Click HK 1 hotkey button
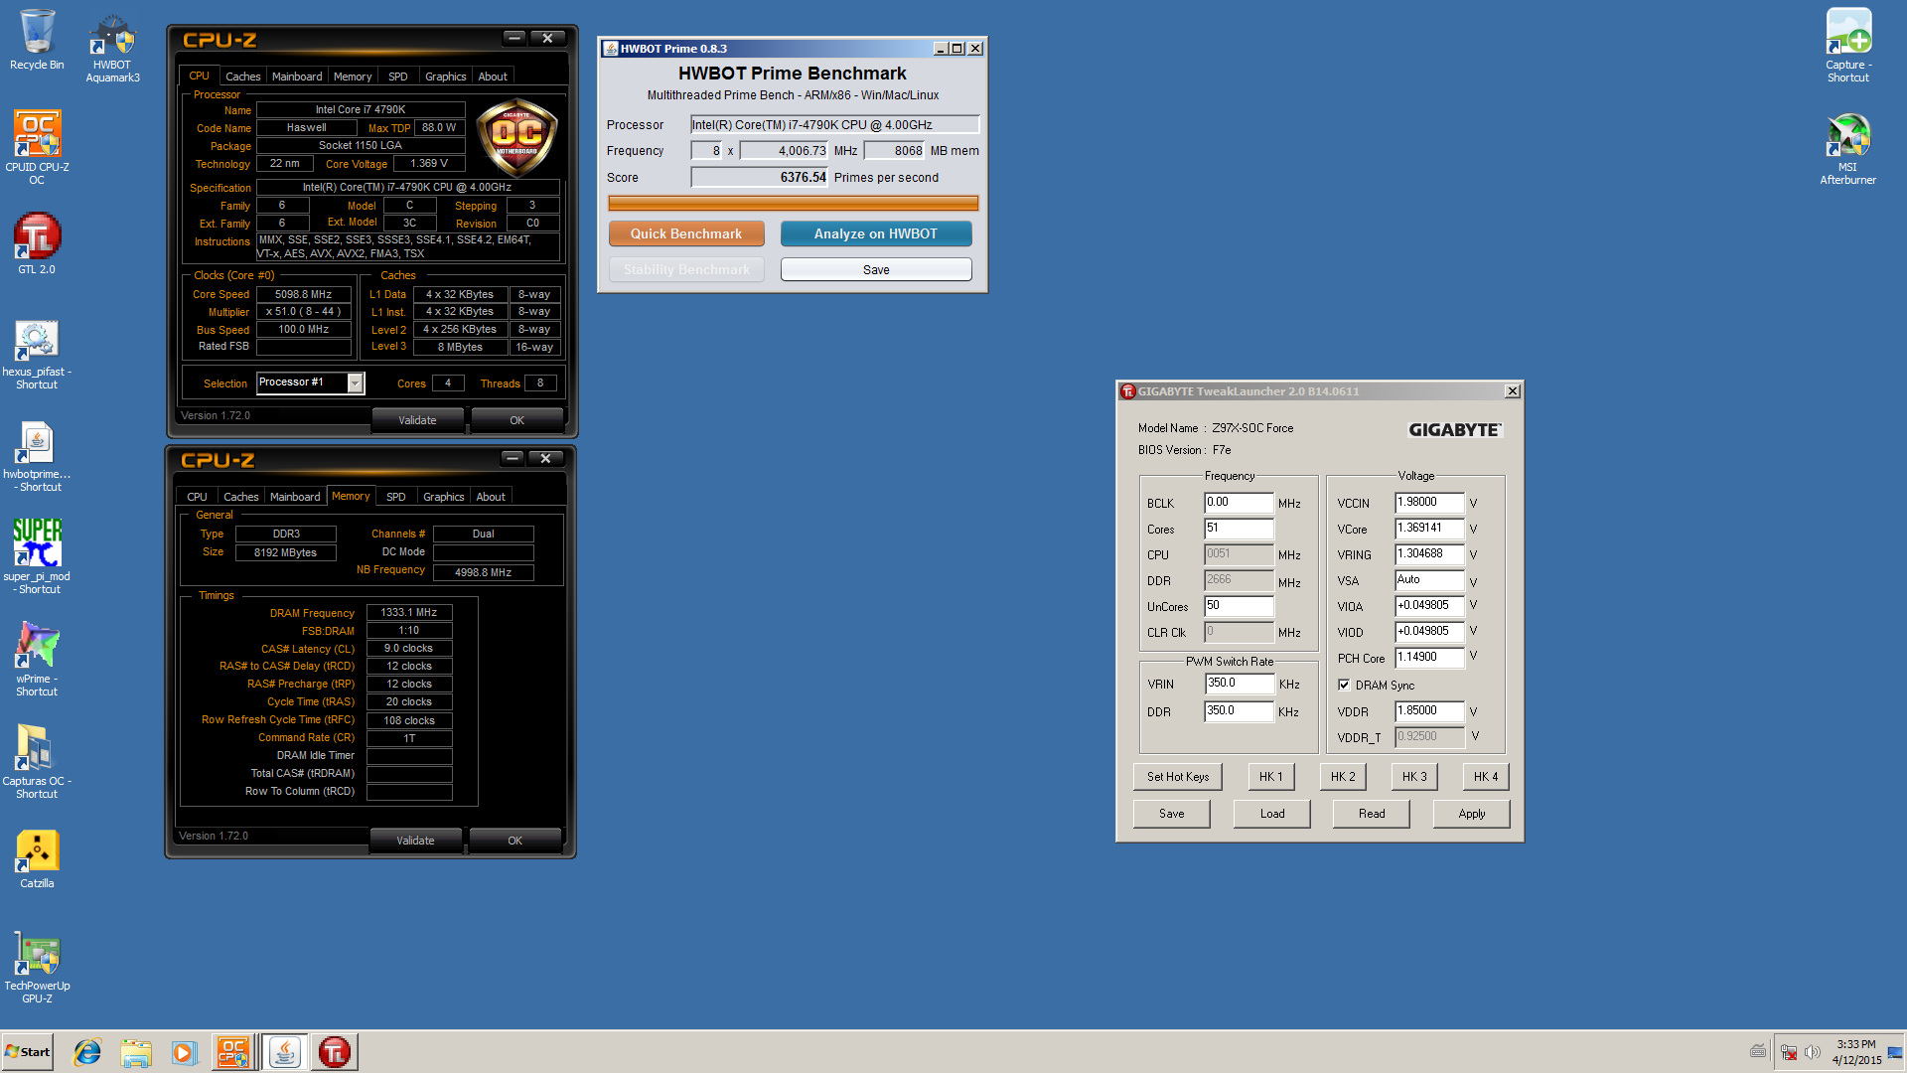This screenshot has height=1073, width=1907. pos(1271,777)
